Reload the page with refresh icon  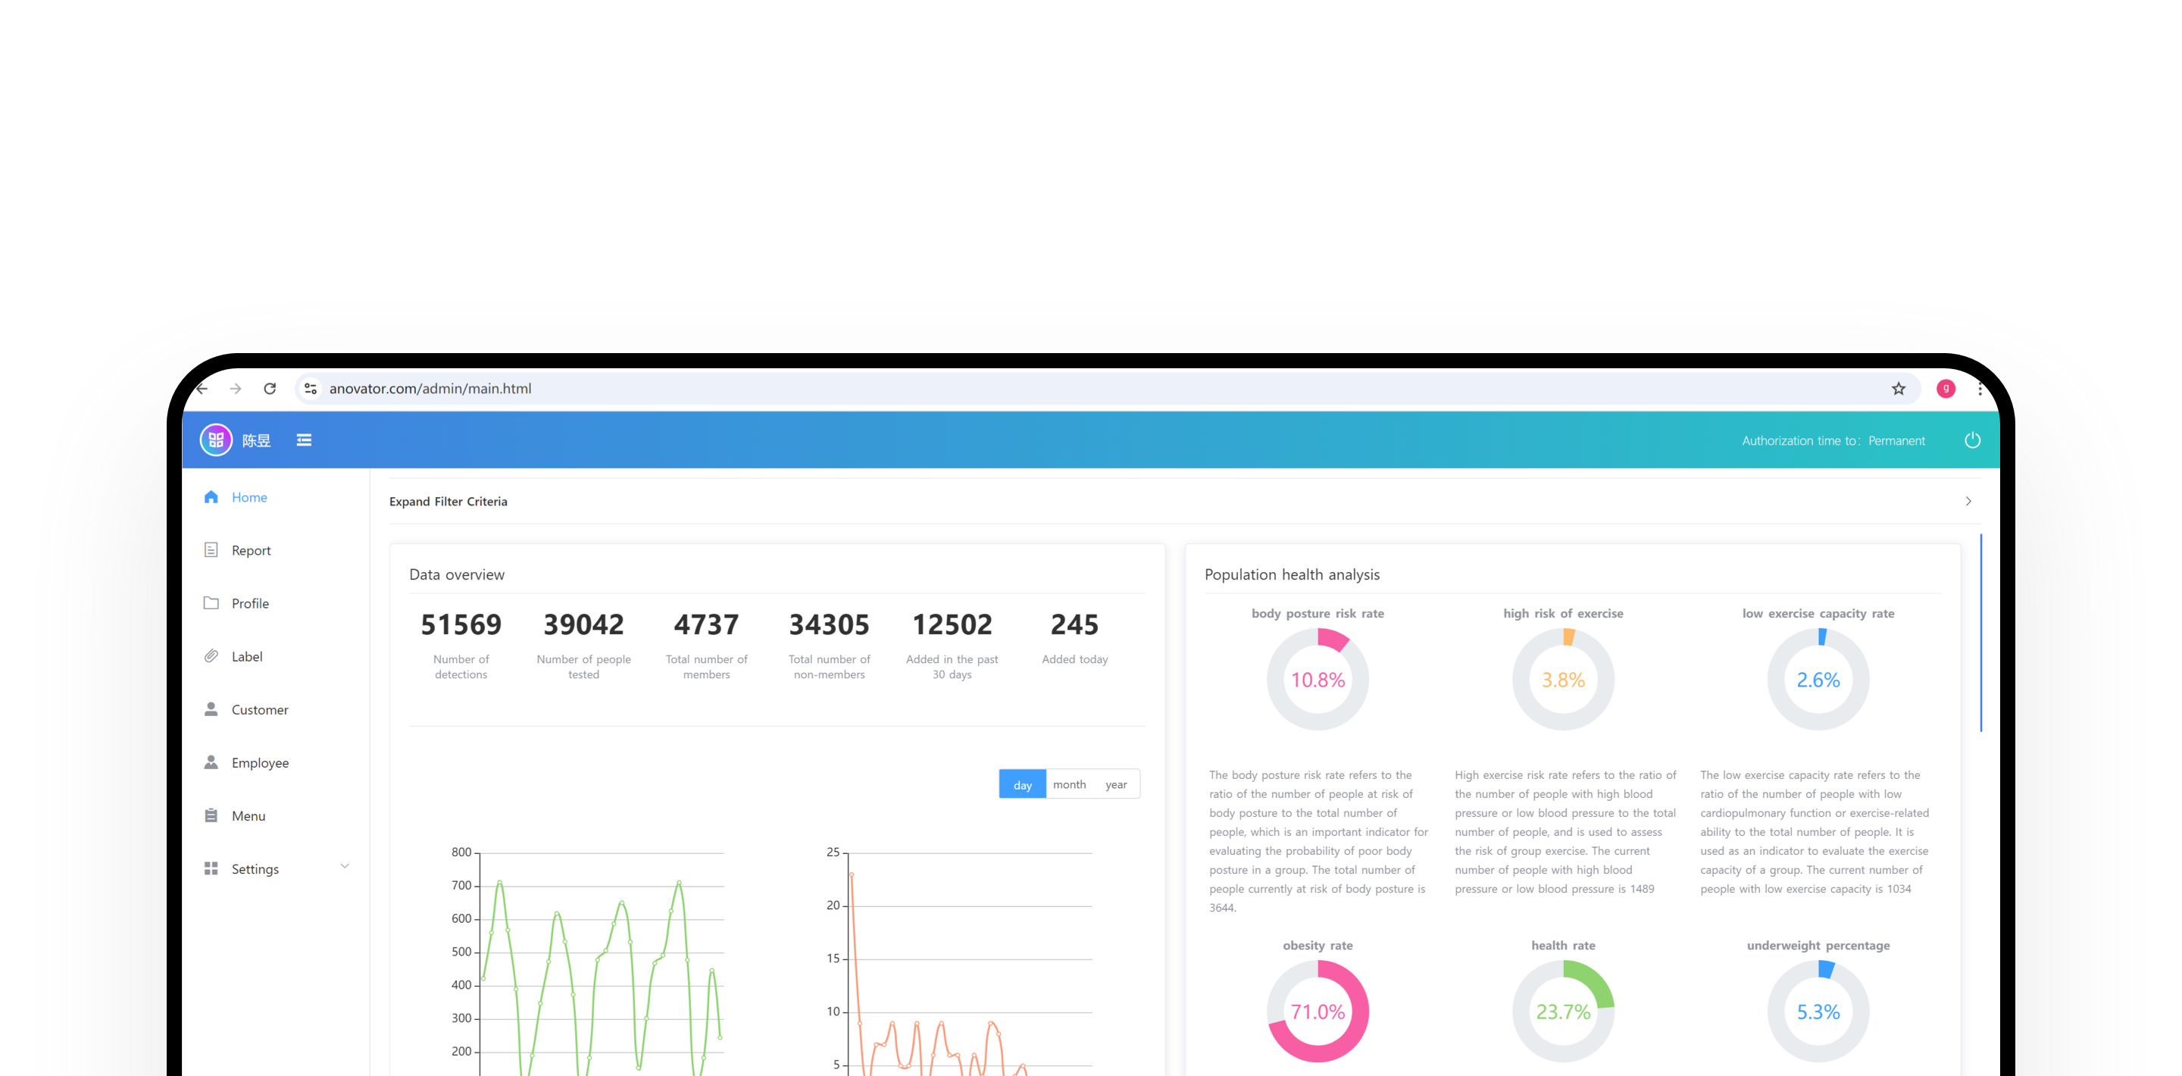coord(270,388)
